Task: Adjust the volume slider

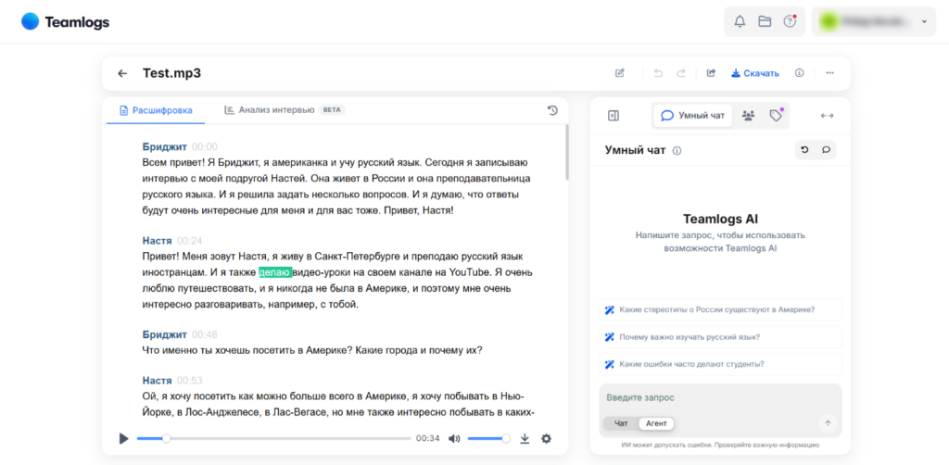Action: point(489,438)
